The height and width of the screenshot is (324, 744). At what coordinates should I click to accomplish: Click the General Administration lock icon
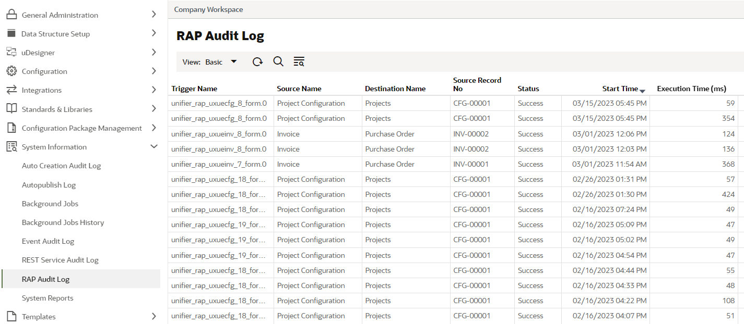(x=10, y=15)
